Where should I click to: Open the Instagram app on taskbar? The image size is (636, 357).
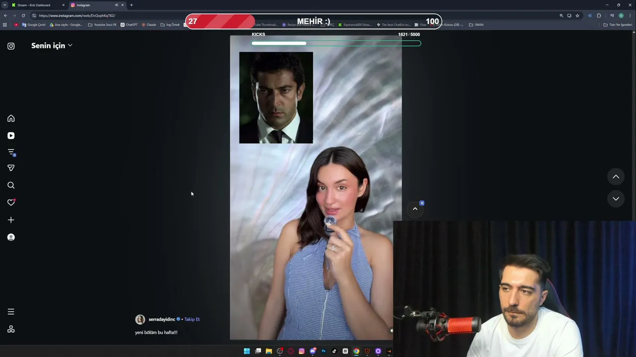[302, 351]
